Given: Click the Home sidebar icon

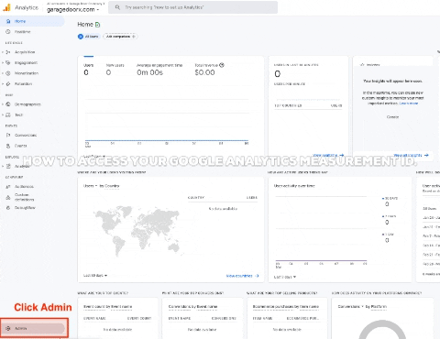Looking at the screenshot, I should (8, 21).
